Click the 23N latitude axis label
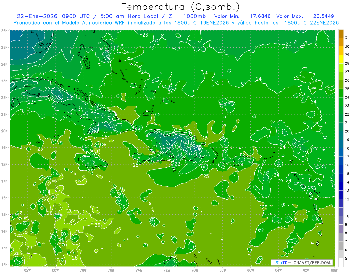 4,81
